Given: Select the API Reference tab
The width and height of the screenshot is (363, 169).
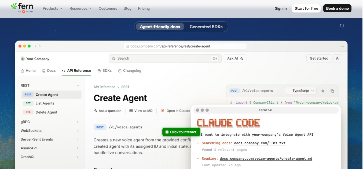Looking at the screenshot, I should click(76, 71).
